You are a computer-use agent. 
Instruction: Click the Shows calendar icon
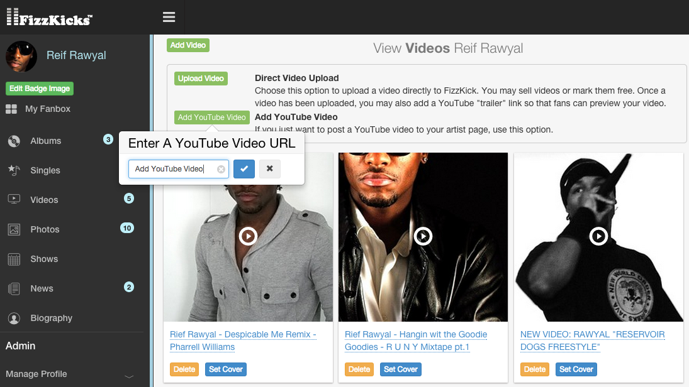(x=14, y=259)
